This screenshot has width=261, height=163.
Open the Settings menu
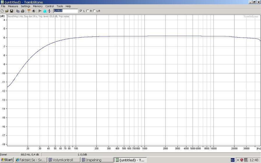pos(25,6)
